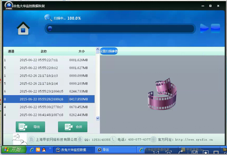Click size cell 0670.452MB
The image size is (227, 155).
[78, 107]
